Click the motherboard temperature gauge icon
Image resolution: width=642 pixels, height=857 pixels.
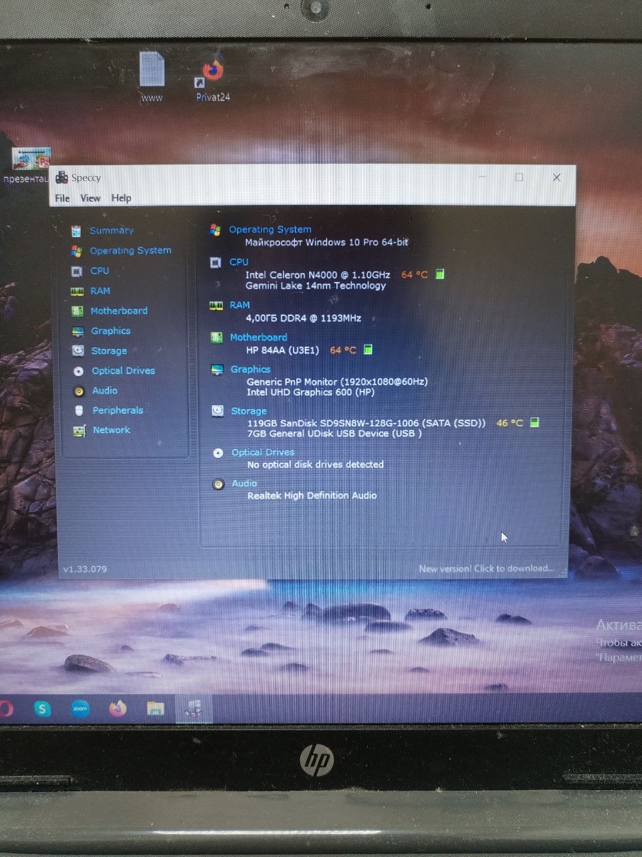pyautogui.click(x=368, y=349)
